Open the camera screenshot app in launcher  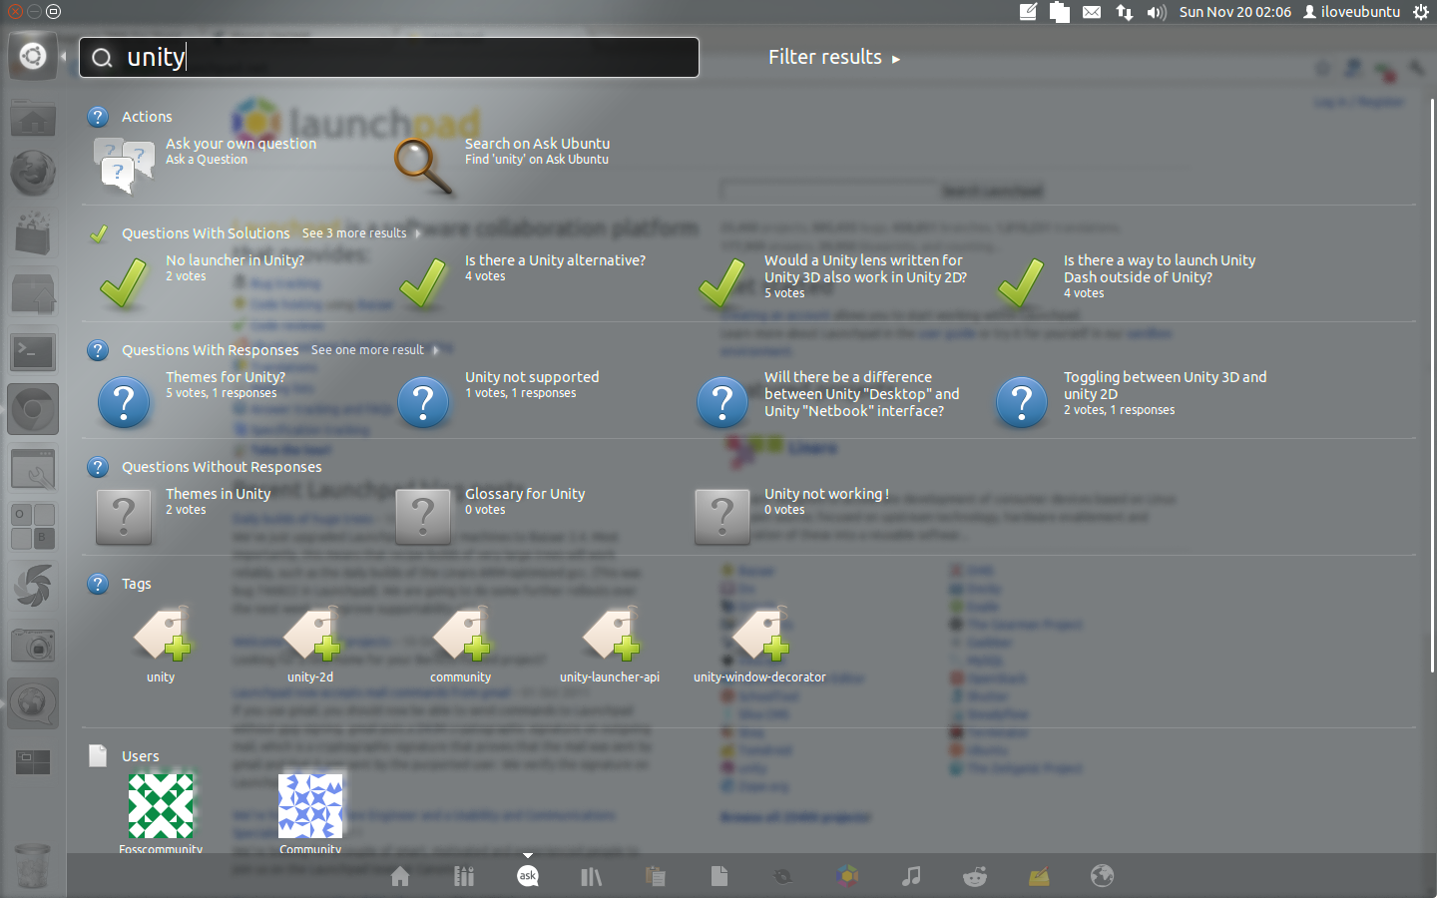pyautogui.click(x=33, y=646)
